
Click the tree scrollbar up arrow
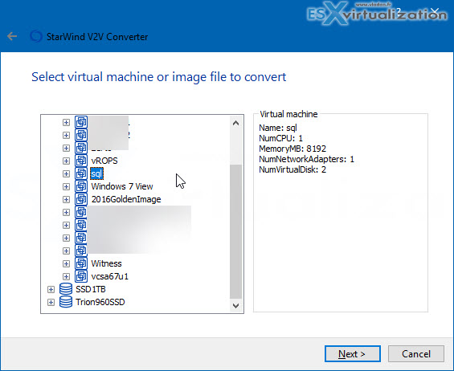tap(235, 124)
